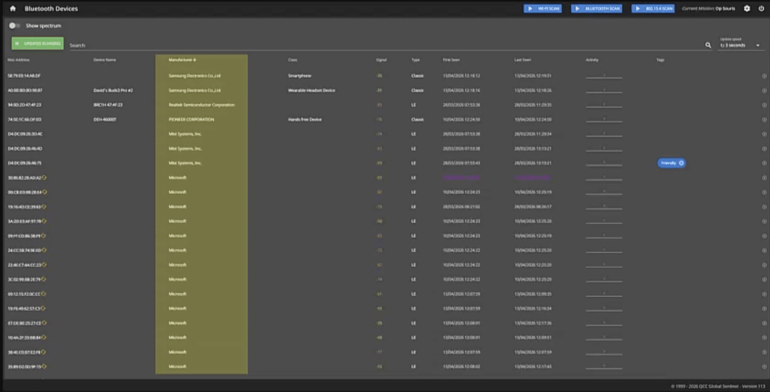
Task: Open the settings gear icon
Action: tap(747, 9)
